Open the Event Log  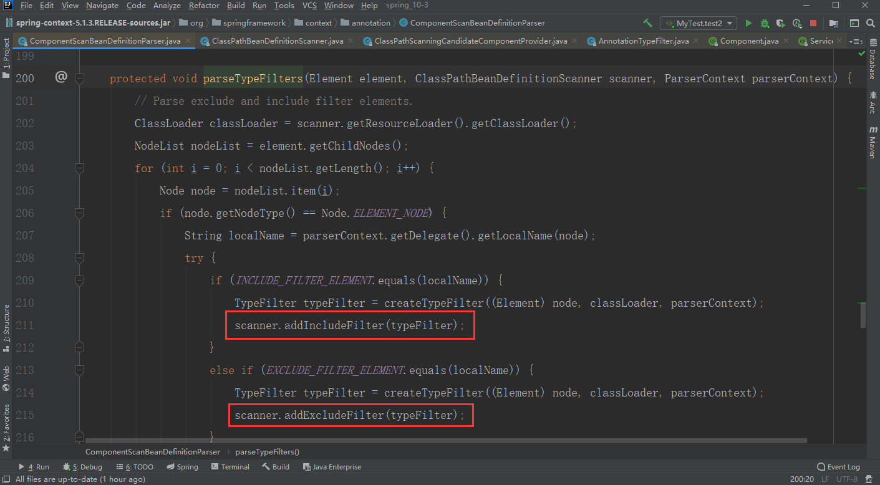838,467
